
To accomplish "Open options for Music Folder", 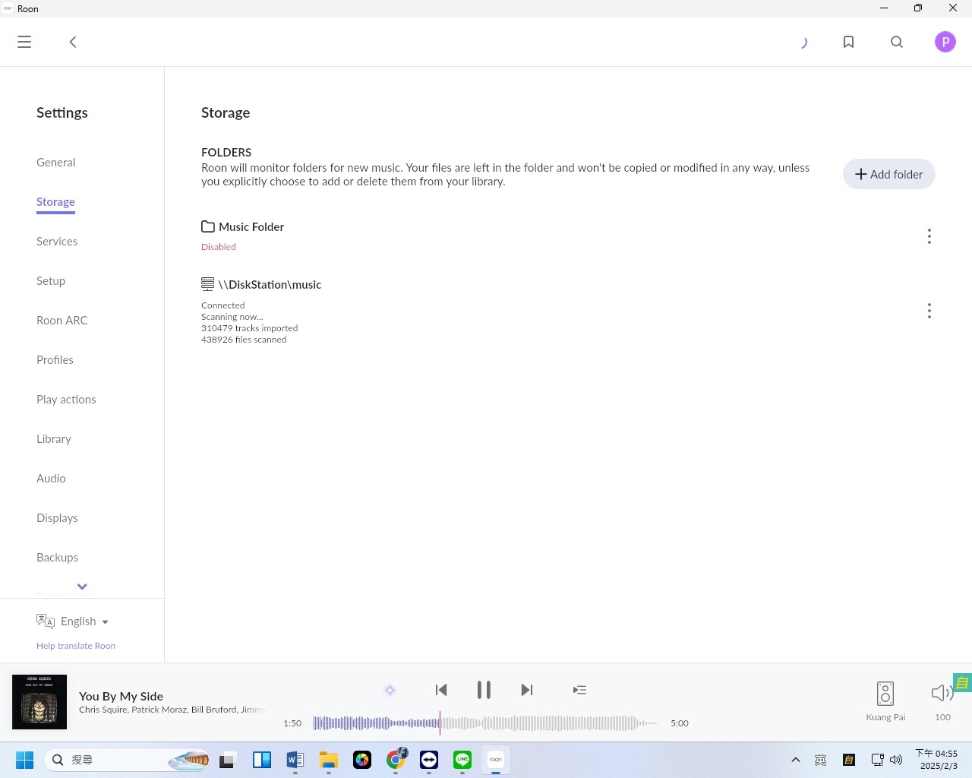I will [x=929, y=236].
